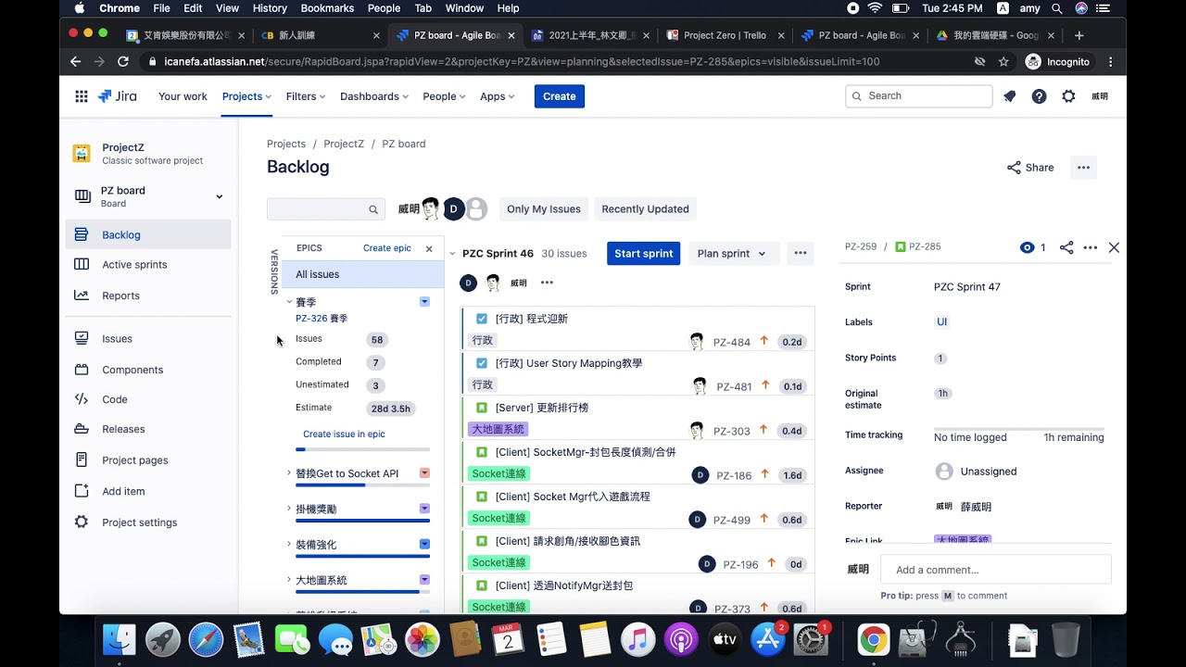The width and height of the screenshot is (1186, 667).
Task: Open Releases in the sidebar
Action: [148, 429]
